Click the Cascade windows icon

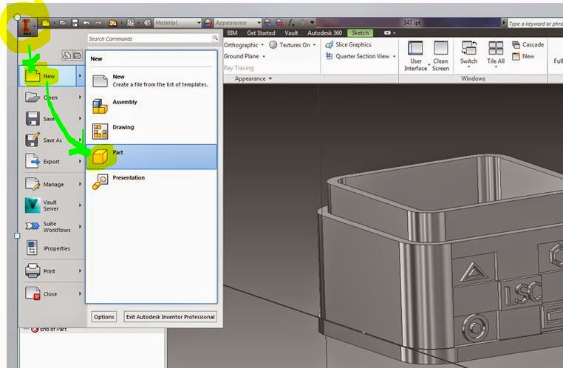coord(516,44)
